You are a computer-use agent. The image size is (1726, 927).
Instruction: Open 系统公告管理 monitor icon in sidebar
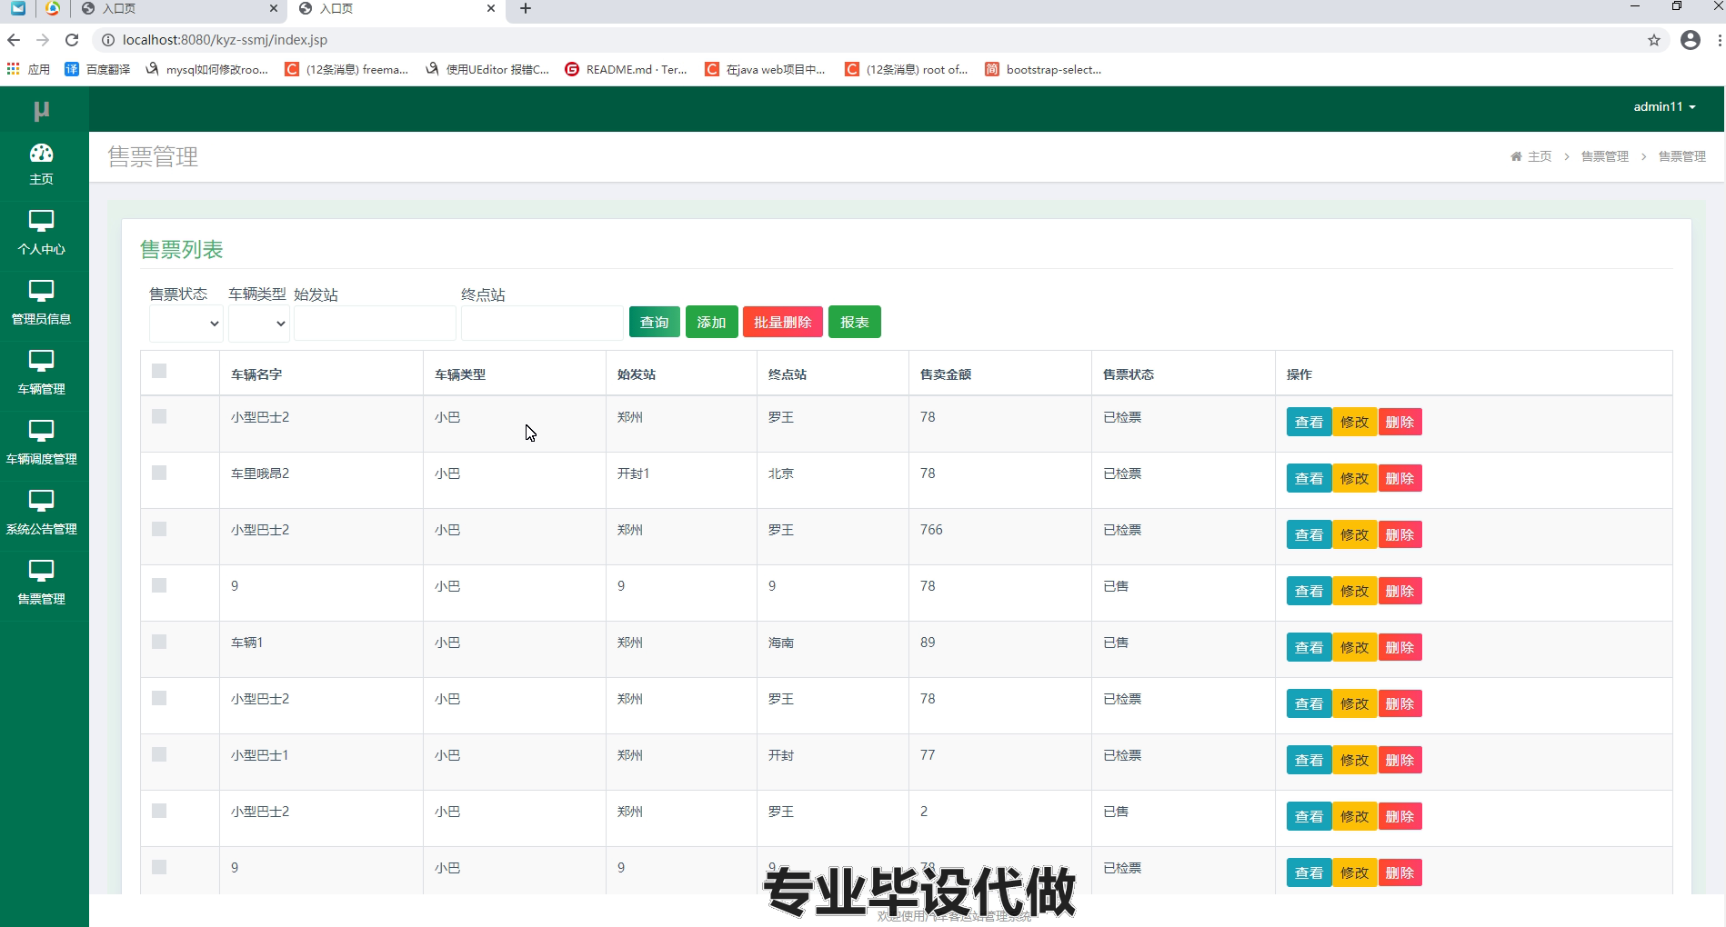[42, 501]
